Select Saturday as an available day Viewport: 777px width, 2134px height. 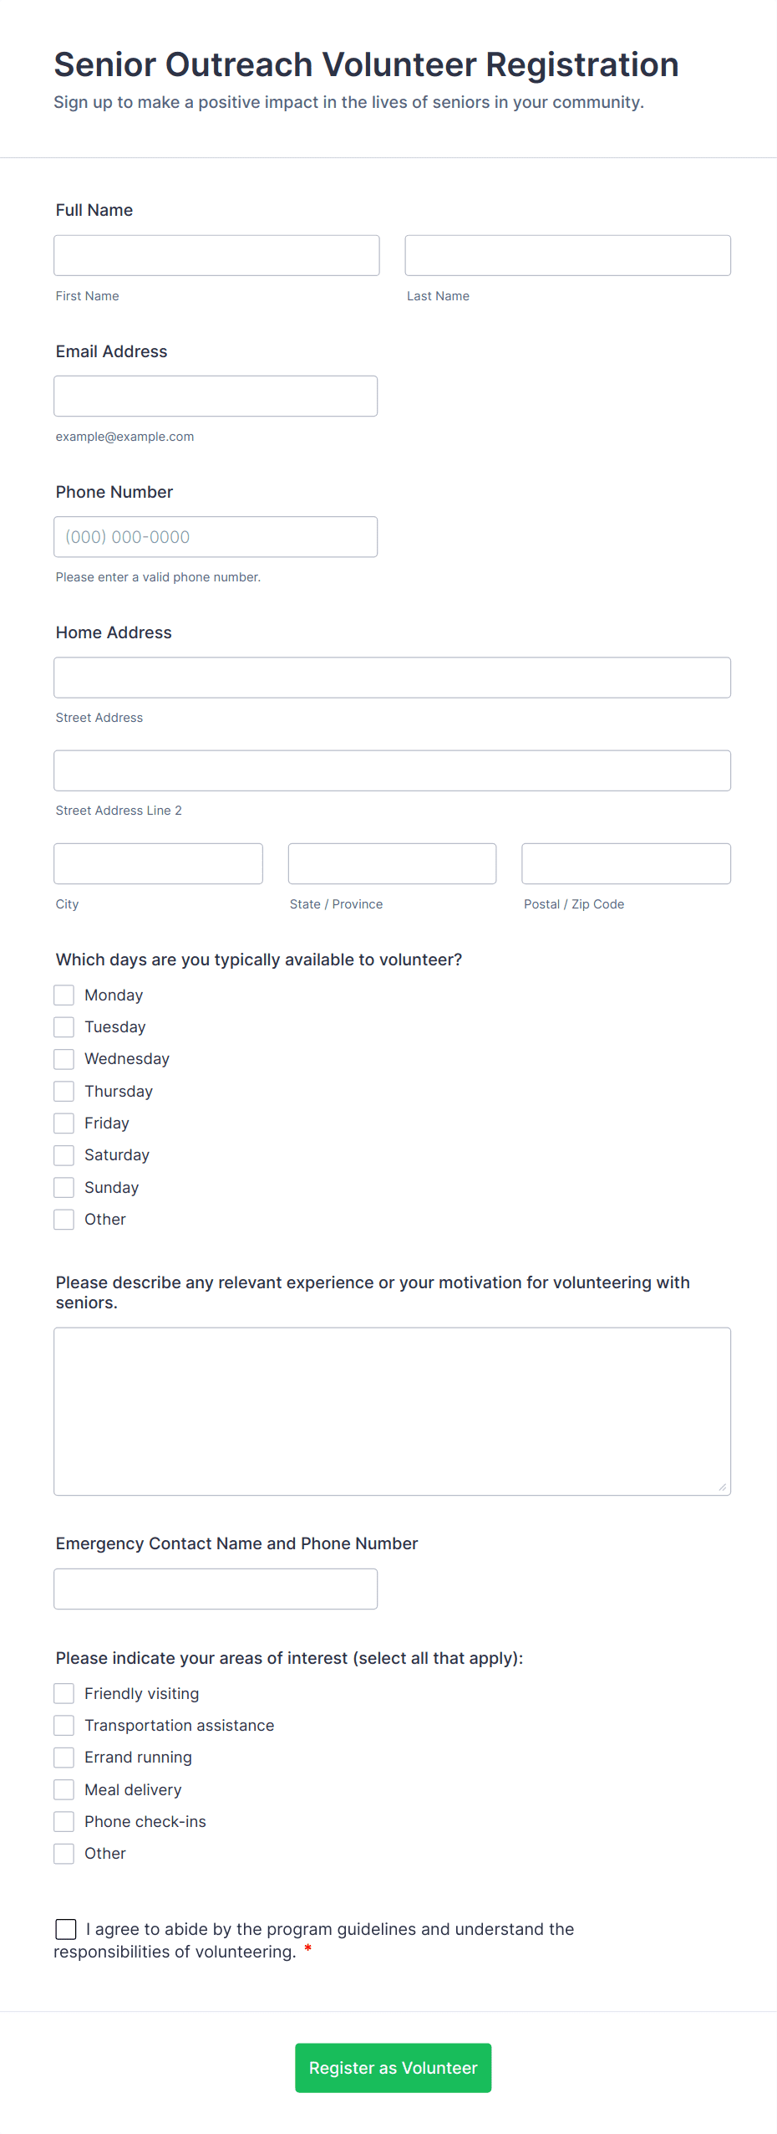pyautogui.click(x=64, y=1155)
